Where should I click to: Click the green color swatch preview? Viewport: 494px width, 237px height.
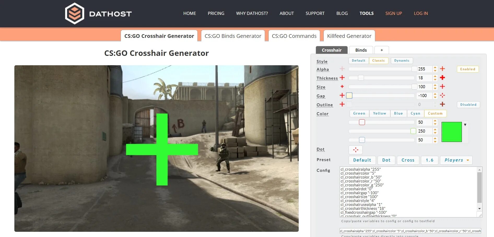click(x=452, y=132)
